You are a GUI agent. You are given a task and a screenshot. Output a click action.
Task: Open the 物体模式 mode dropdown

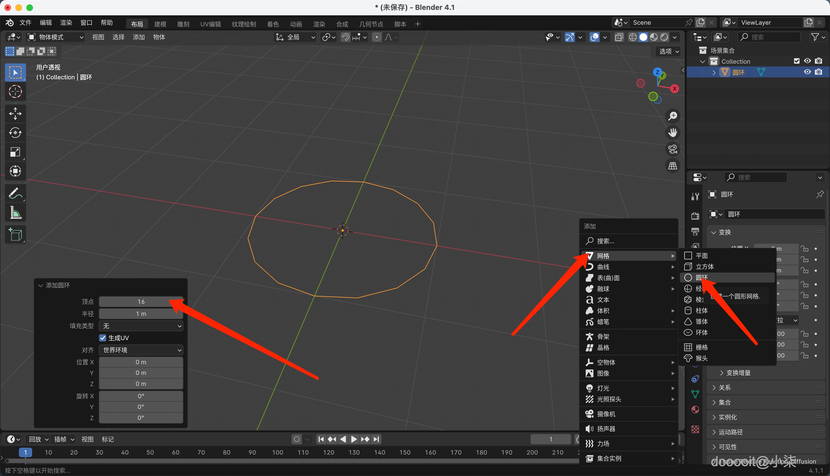pyautogui.click(x=55, y=37)
